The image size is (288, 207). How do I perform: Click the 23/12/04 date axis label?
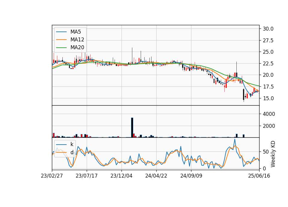(x=121, y=176)
